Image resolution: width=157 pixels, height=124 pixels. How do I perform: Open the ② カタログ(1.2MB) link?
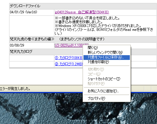pyautogui.click(x=69, y=64)
